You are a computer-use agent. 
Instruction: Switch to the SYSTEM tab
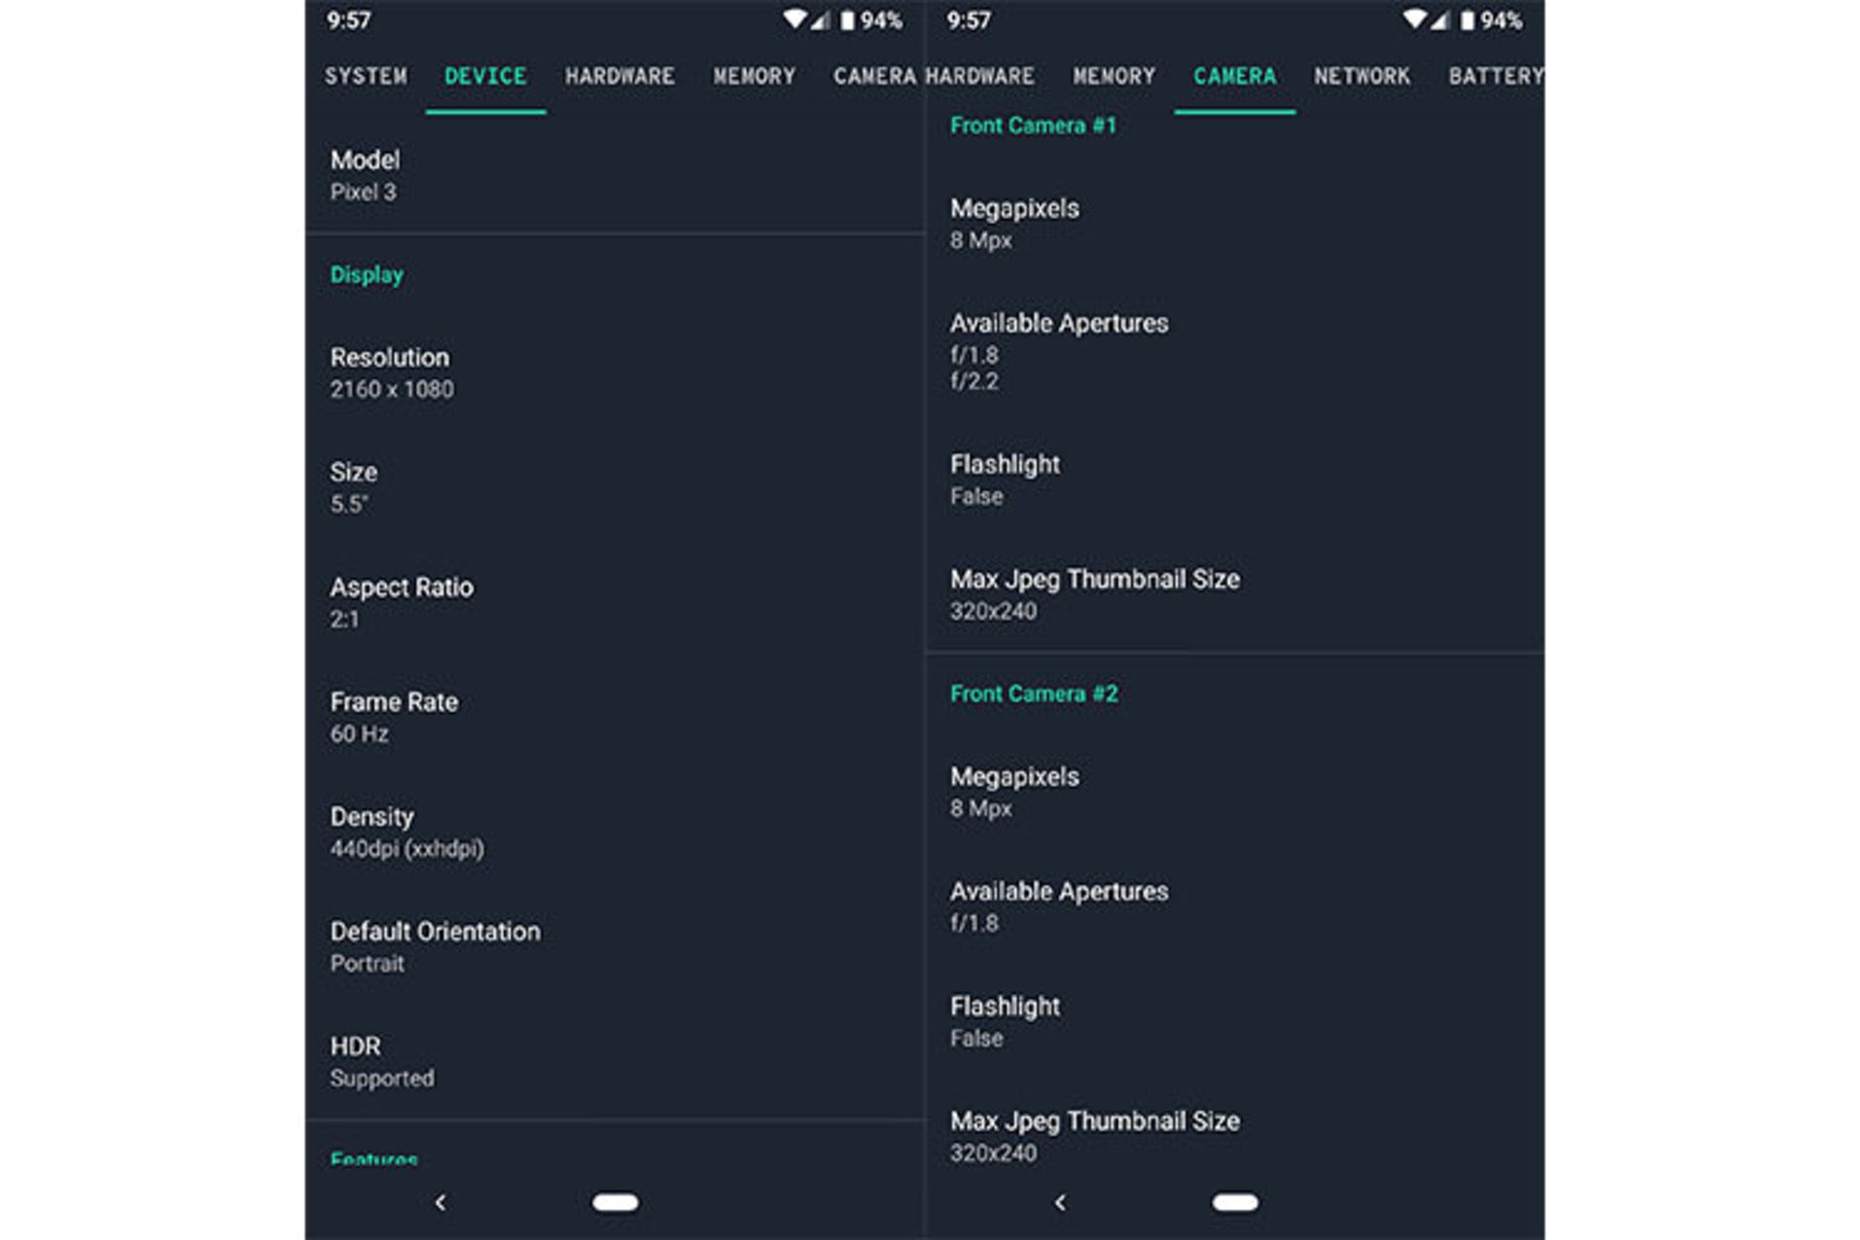tap(366, 77)
